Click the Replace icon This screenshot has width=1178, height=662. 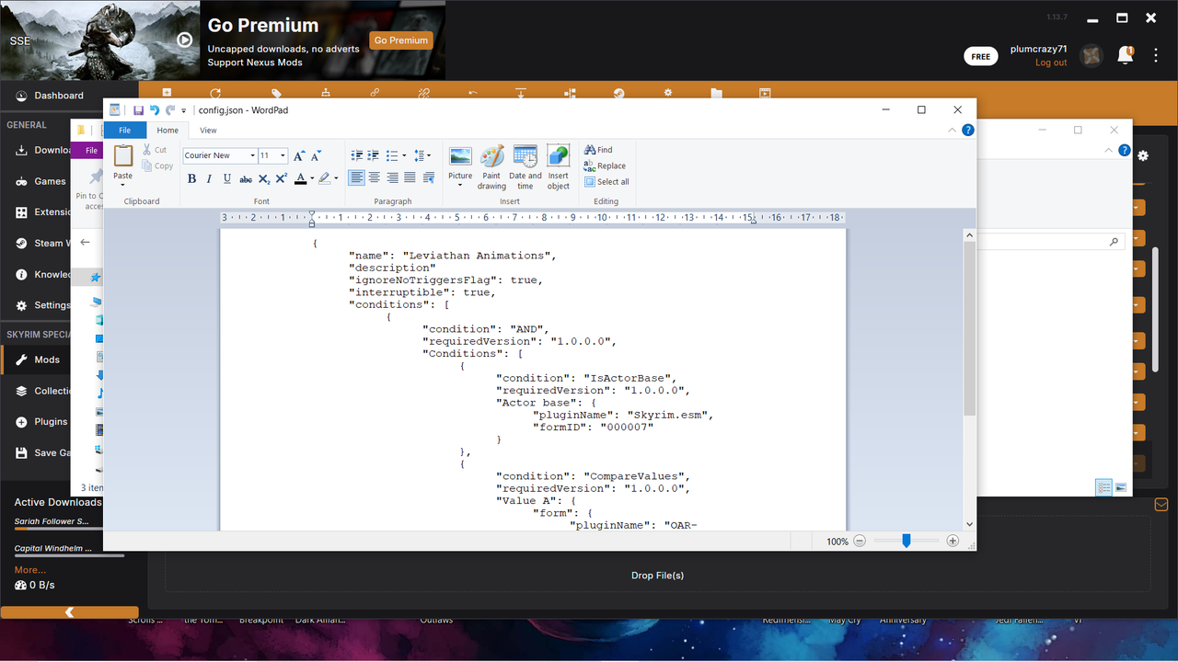click(x=606, y=165)
